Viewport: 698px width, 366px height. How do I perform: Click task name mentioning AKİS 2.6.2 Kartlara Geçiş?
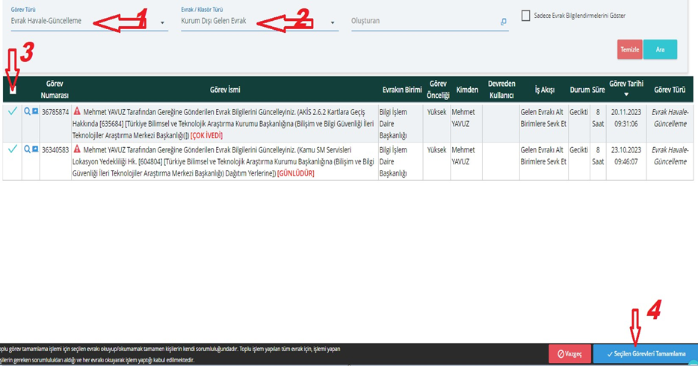click(x=223, y=124)
